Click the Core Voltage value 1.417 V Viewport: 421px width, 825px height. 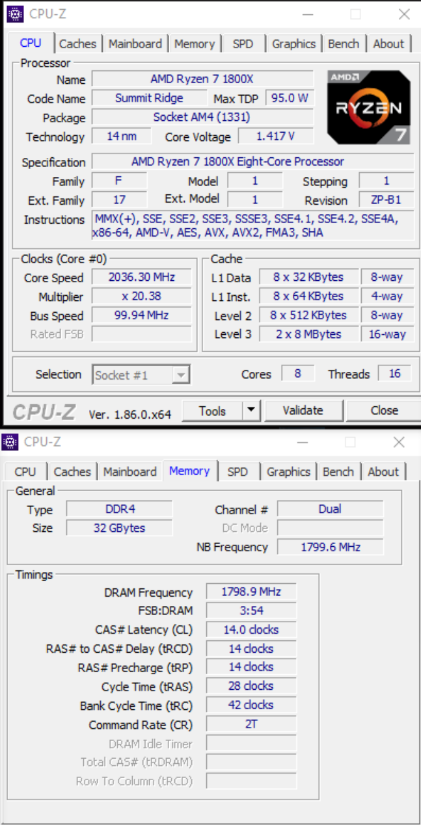click(x=275, y=136)
